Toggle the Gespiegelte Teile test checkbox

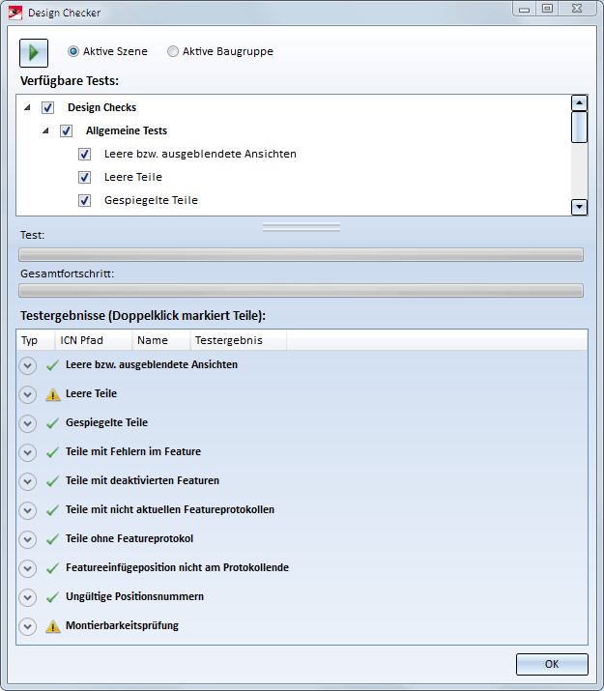click(x=85, y=200)
